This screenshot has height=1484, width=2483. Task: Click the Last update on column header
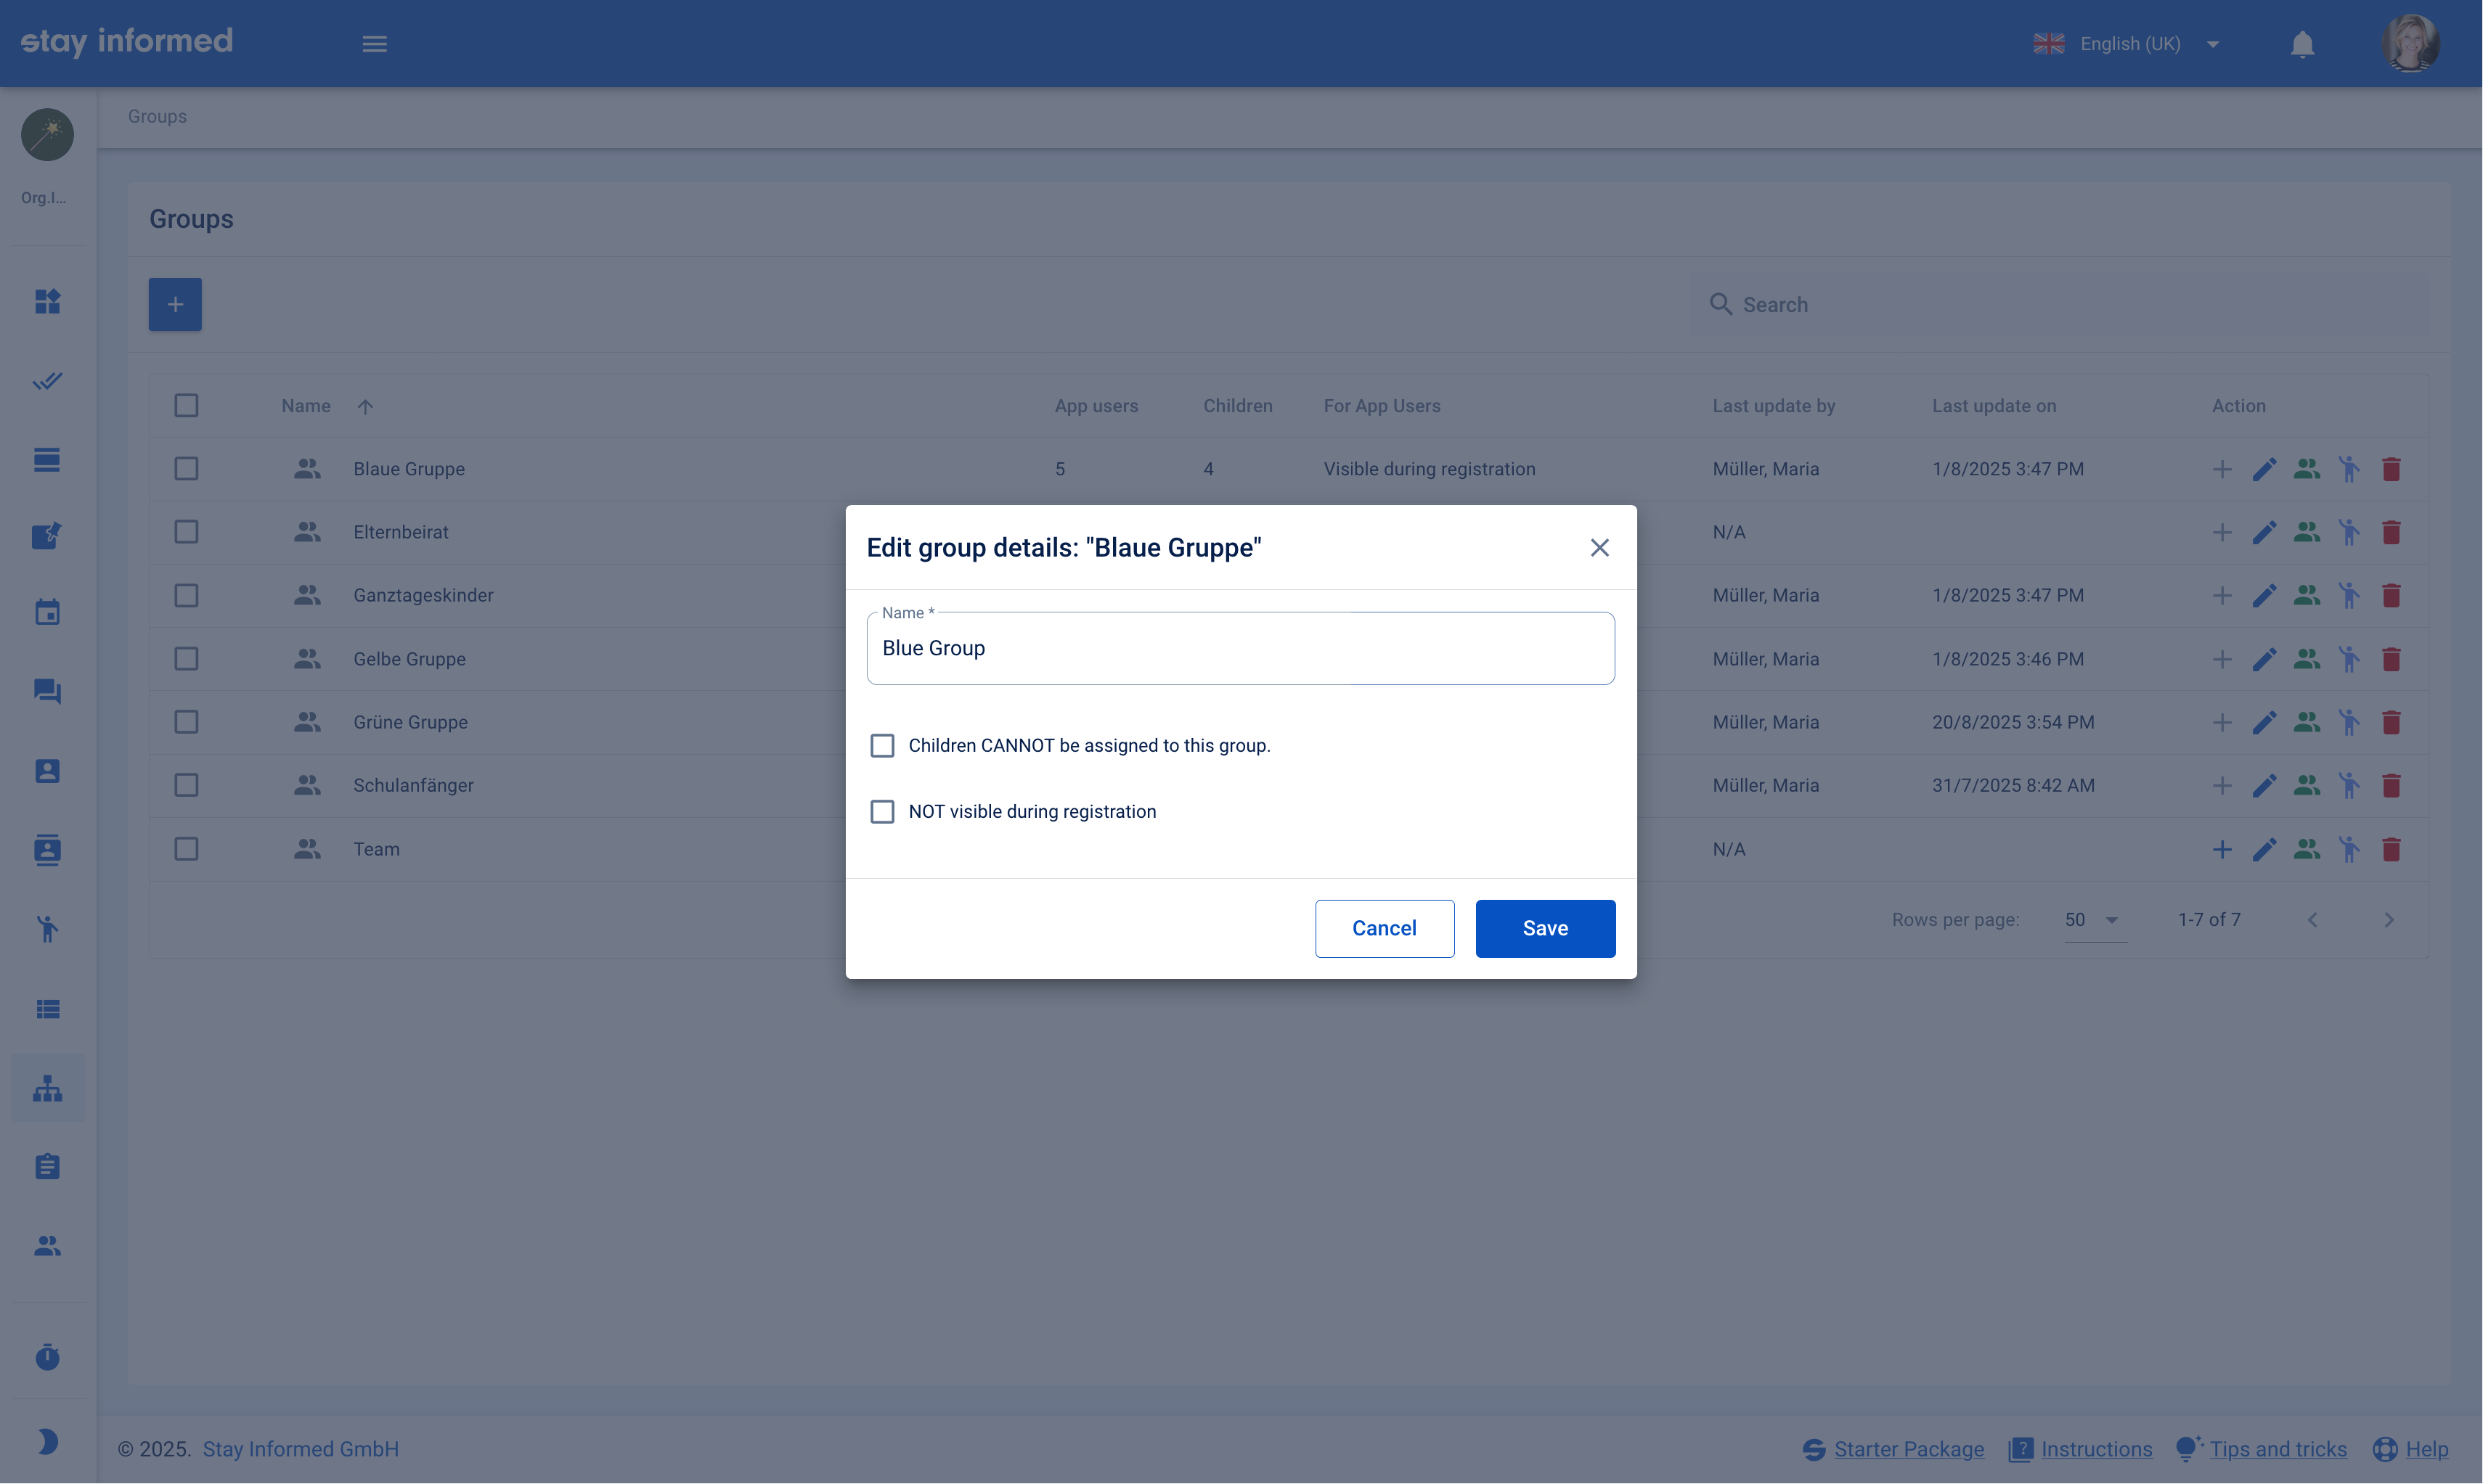click(1993, 406)
